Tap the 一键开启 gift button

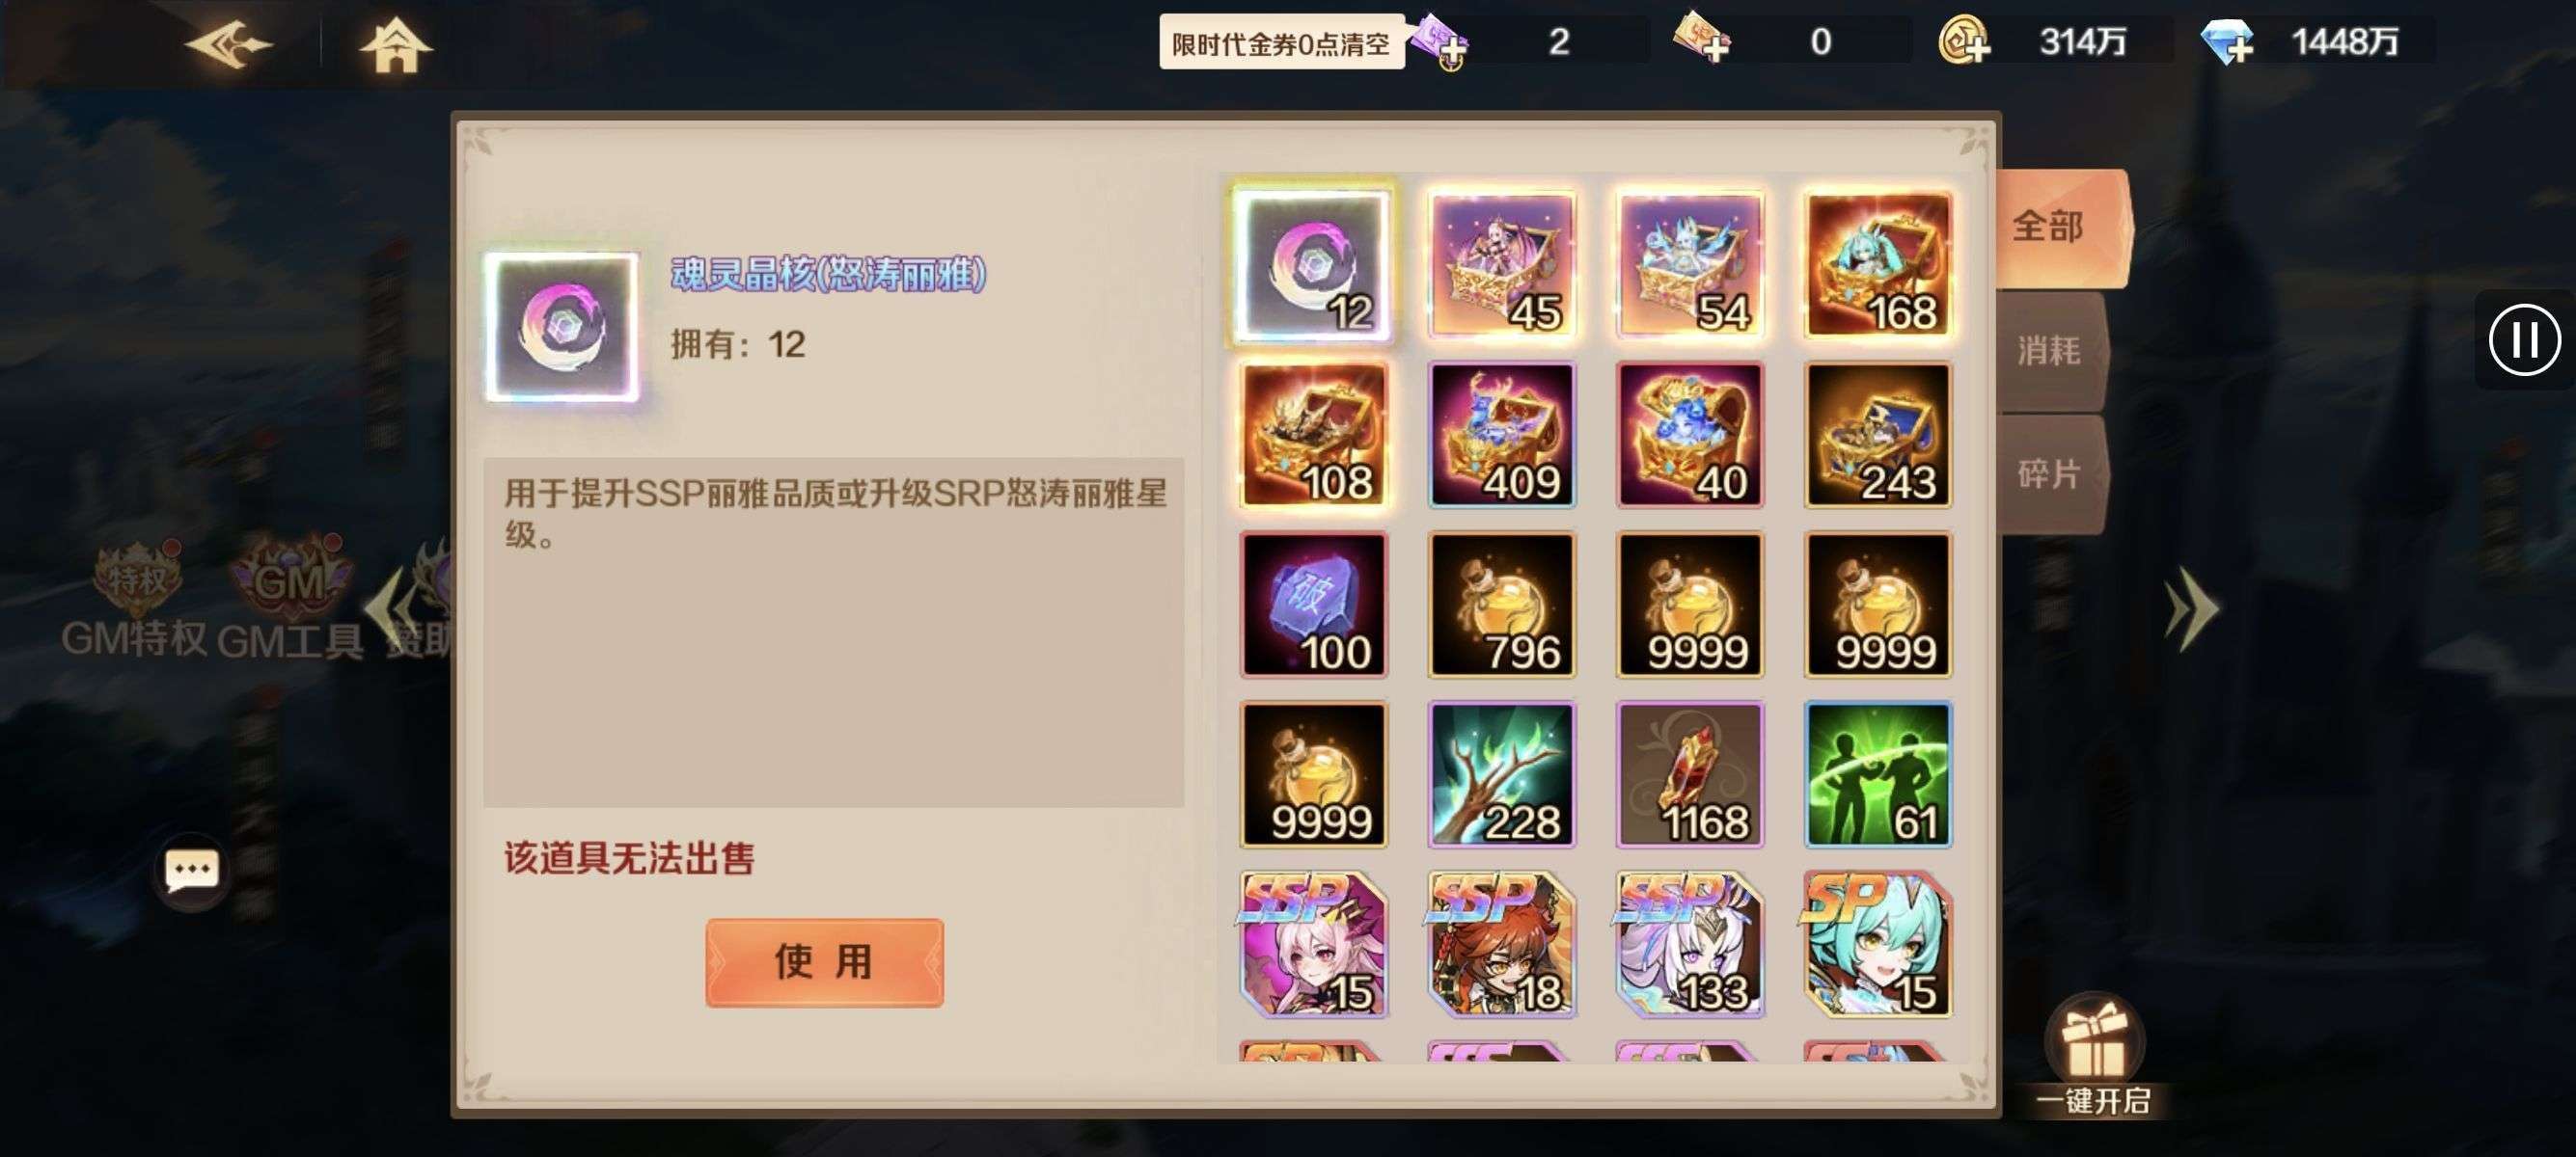(2094, 1055)
